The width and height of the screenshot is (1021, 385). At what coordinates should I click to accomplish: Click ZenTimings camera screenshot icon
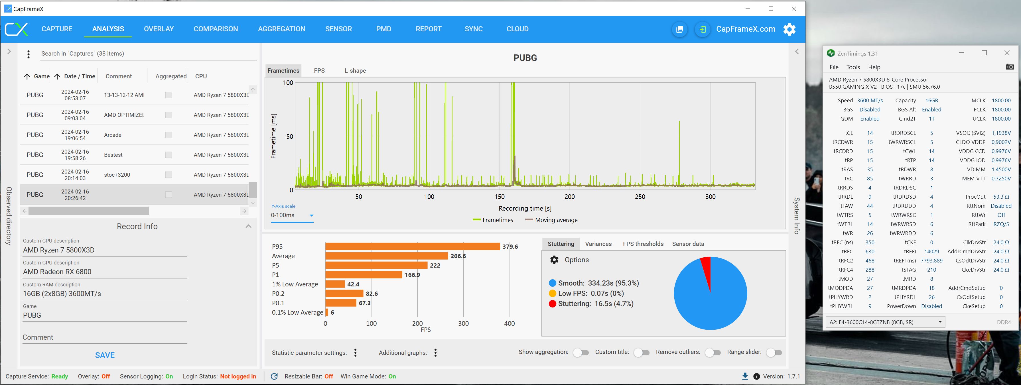click(x=1010, y=67)
